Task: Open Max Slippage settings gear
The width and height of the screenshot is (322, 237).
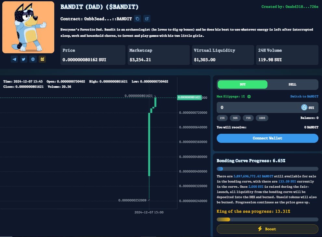Action: (249, 96)
